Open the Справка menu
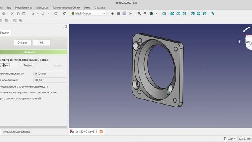This screenshot has height=142, width=252. point(100,7)
